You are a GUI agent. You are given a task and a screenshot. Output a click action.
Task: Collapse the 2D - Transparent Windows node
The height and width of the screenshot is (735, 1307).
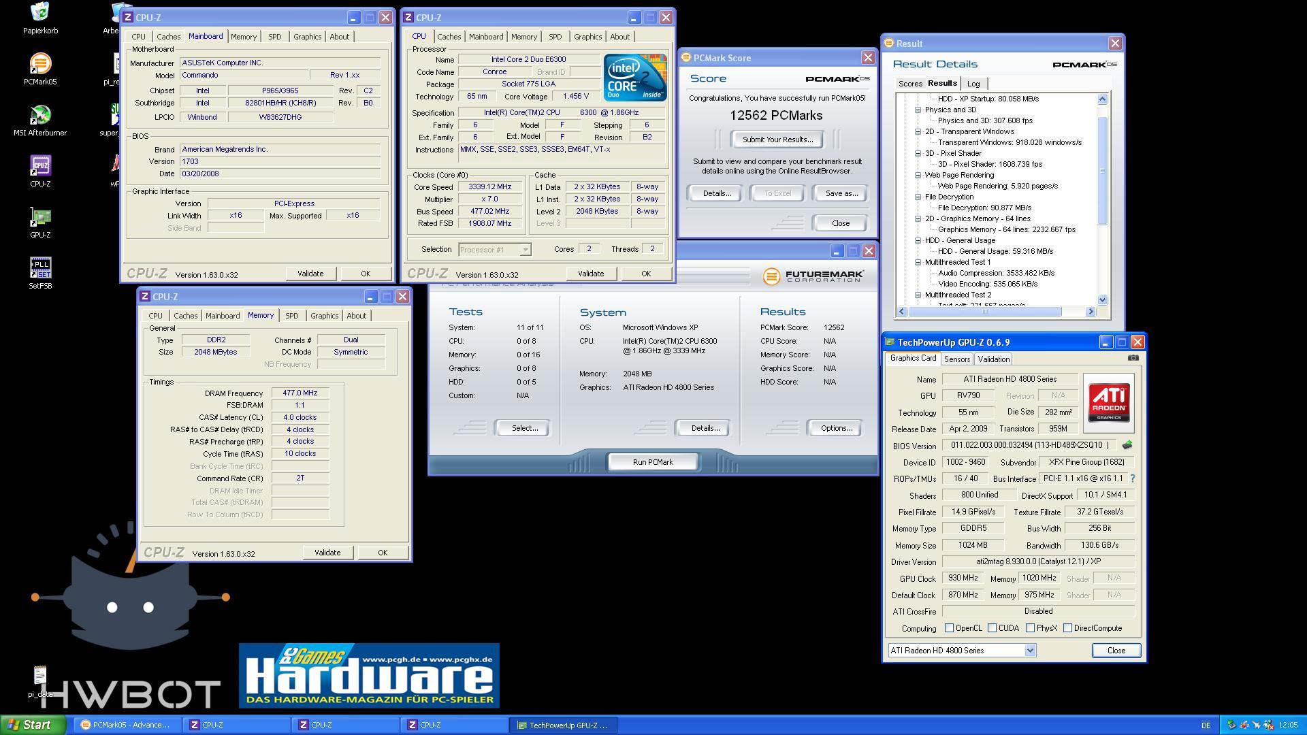(918, 131)
